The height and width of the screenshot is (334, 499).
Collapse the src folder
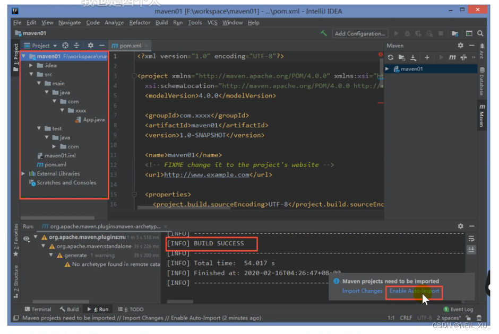pyautogui.click(x=31, y=74)
